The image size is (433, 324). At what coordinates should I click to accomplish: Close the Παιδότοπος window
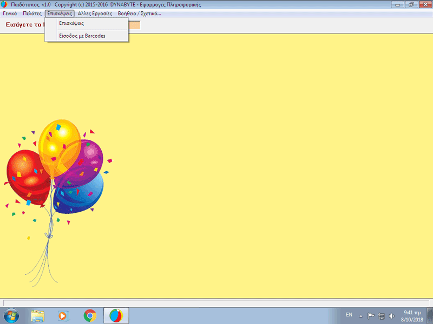pyautogui.click(x=425, y=5)
